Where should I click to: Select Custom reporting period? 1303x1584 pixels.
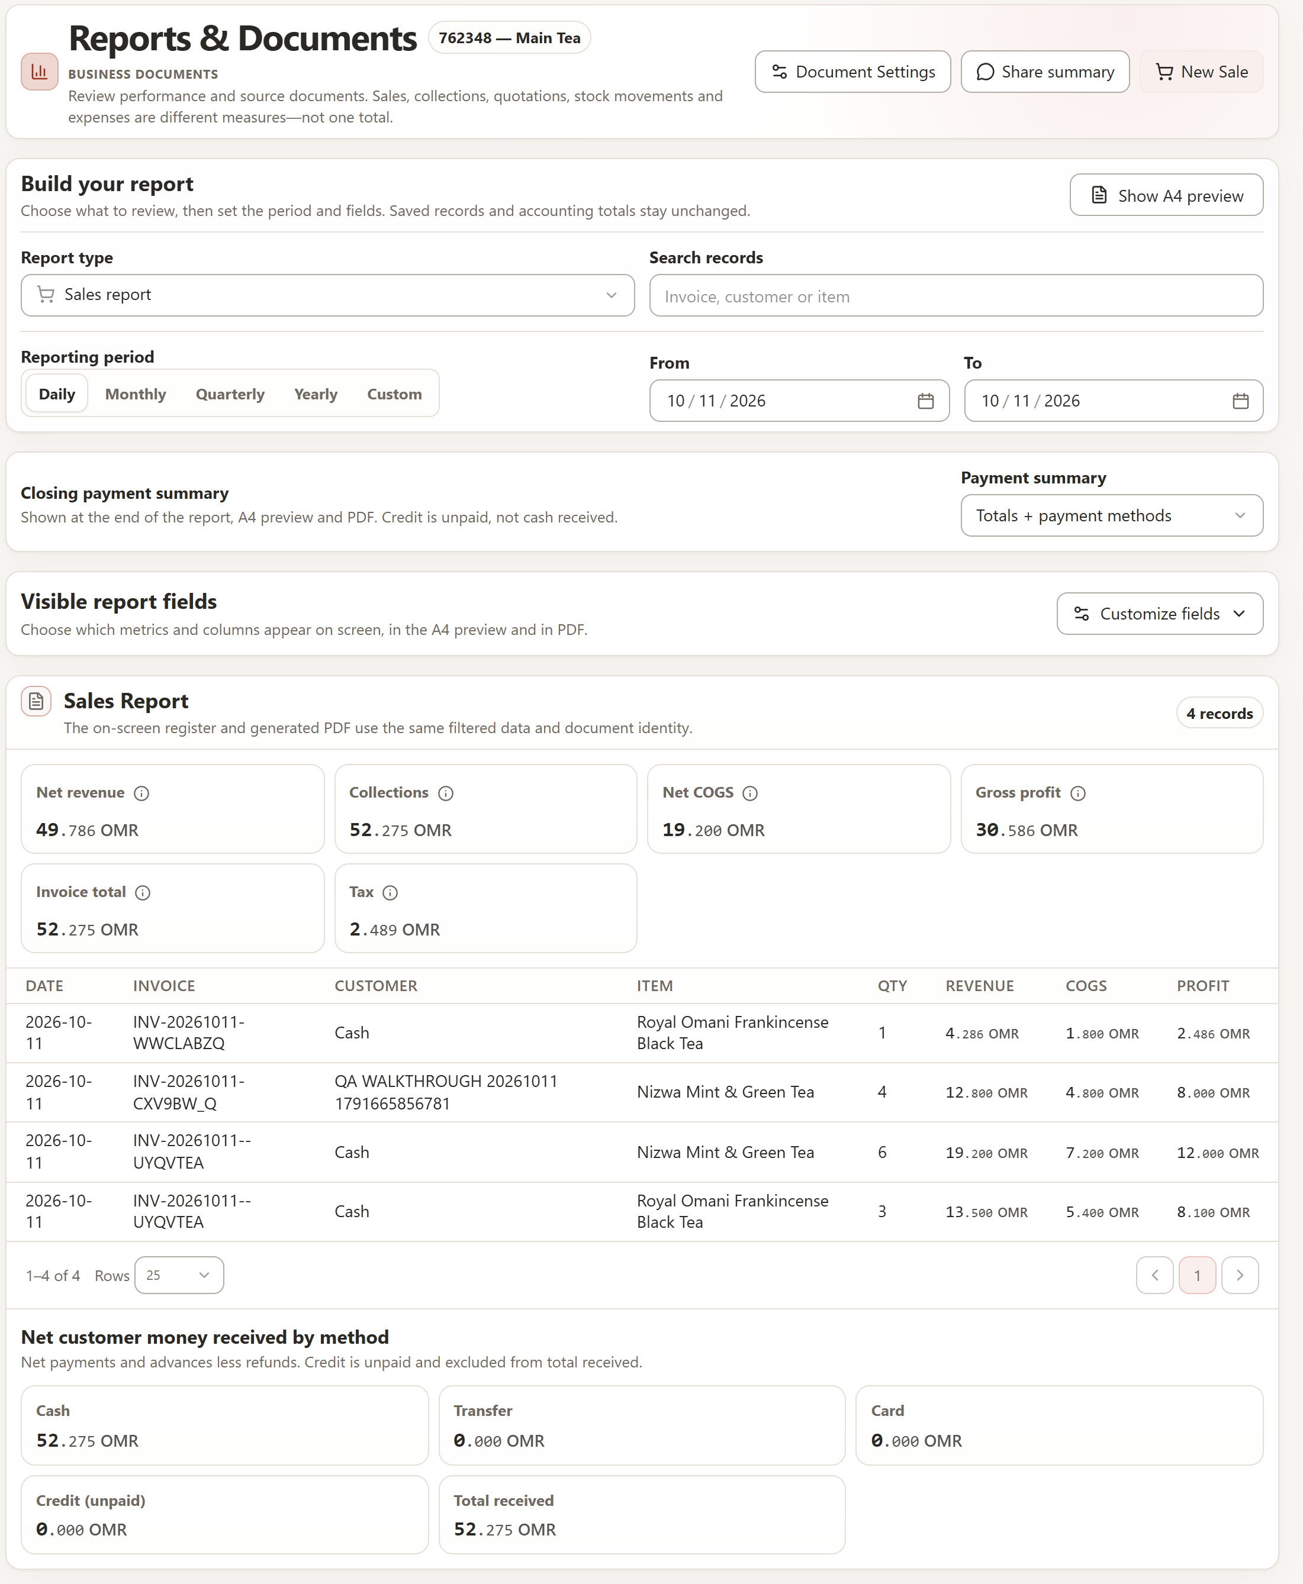394,393
